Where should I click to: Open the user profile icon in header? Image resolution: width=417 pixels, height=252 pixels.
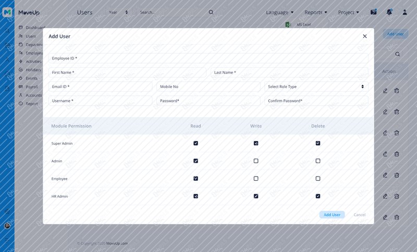coord(404,12)
